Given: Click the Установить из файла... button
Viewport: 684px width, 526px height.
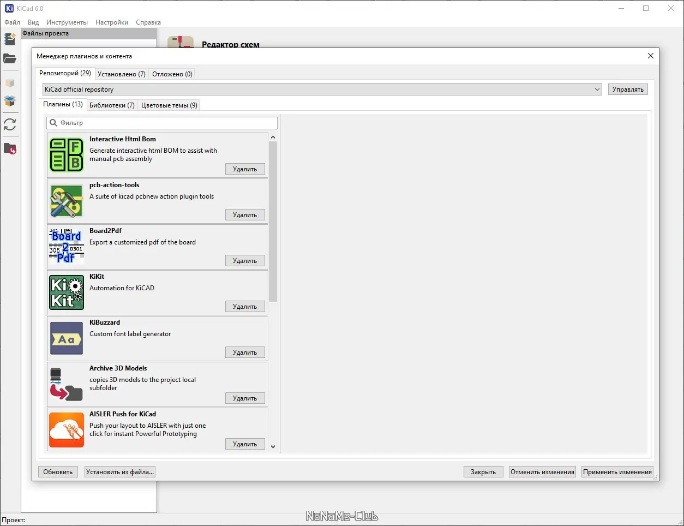Looking at the screenshot, I should (x=120, y=472).
